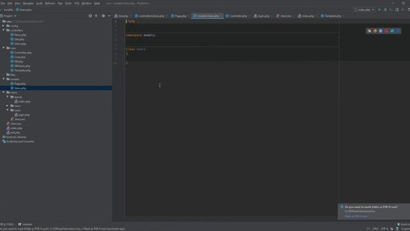Collapse the layout folder
This screenshot has width=410, height=231.
8,97
